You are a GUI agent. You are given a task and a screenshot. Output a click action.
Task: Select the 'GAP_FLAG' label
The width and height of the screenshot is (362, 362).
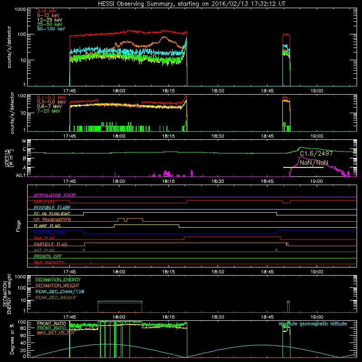(44, 201)
